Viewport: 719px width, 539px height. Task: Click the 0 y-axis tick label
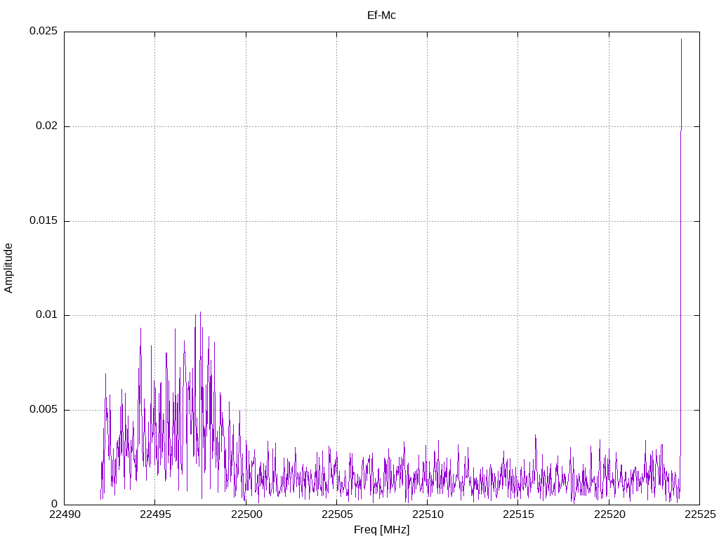tap(54, 504)
